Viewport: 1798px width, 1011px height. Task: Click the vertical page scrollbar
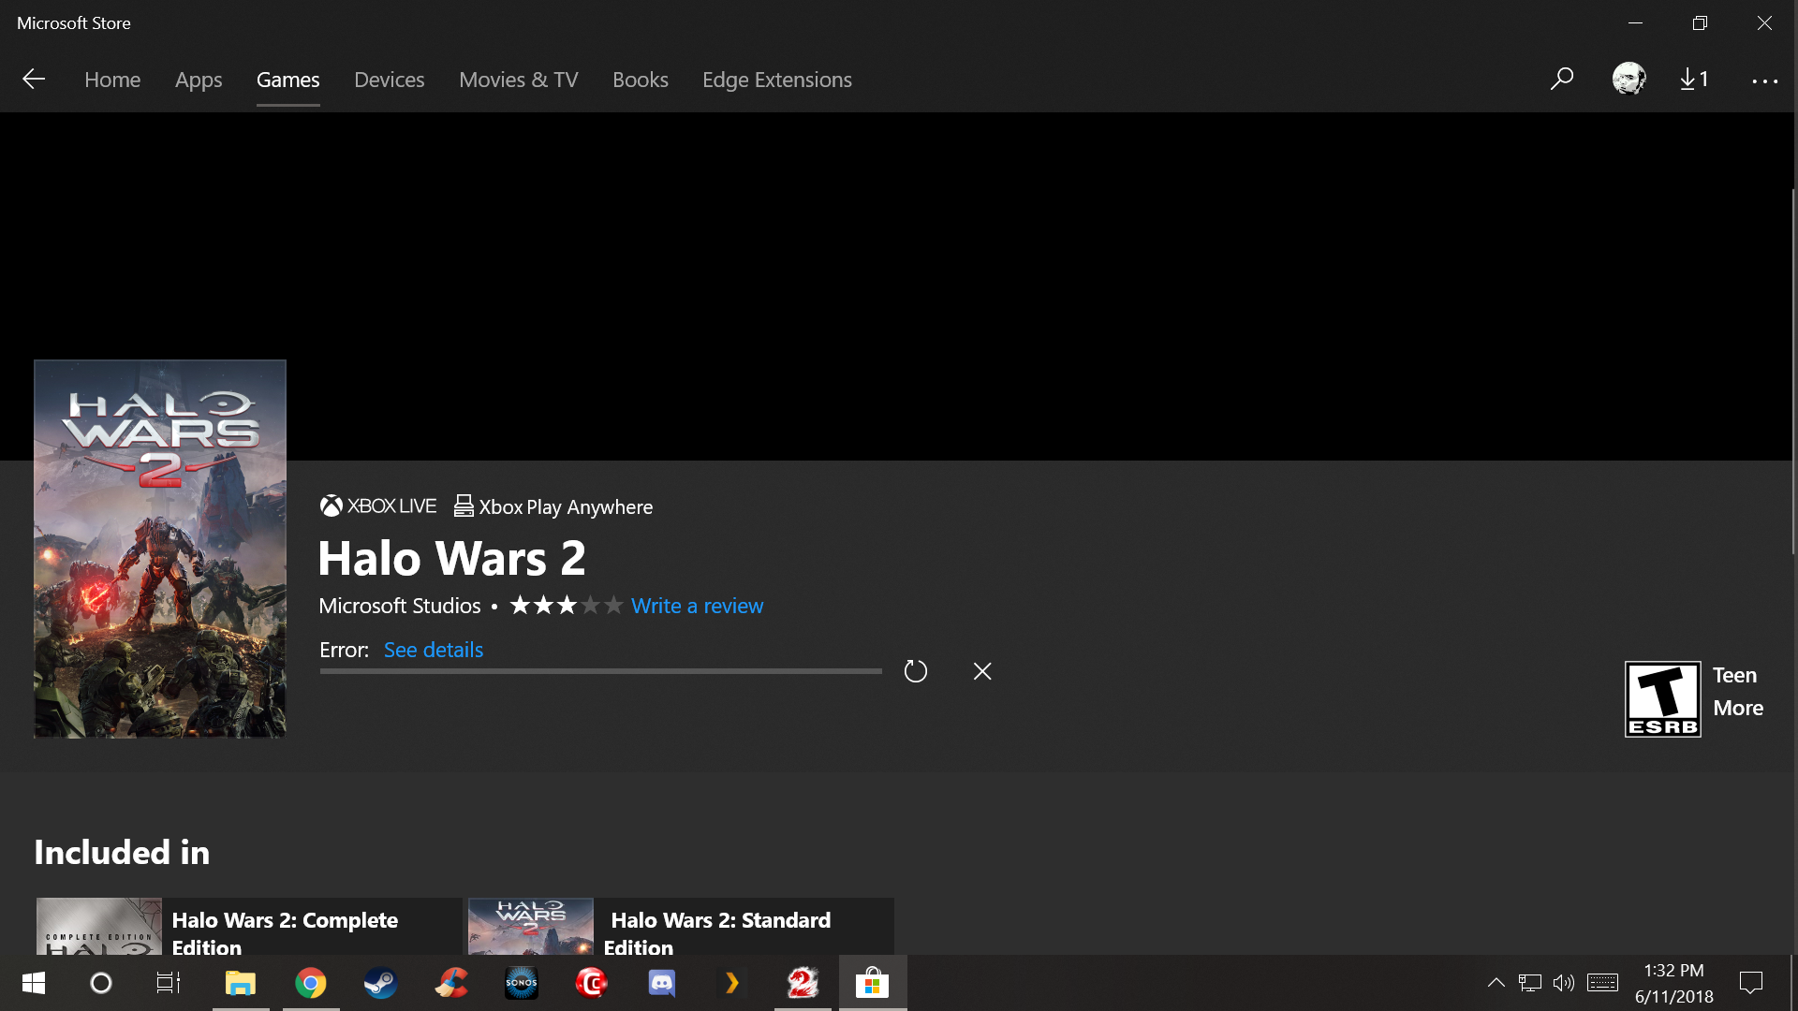pos(1793,372)
